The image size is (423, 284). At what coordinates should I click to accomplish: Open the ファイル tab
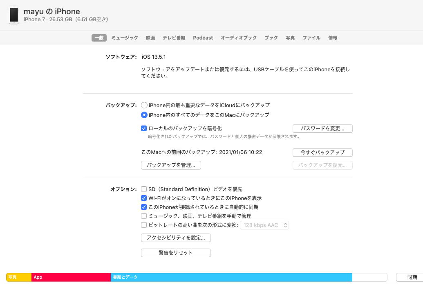tap(311, 38)
